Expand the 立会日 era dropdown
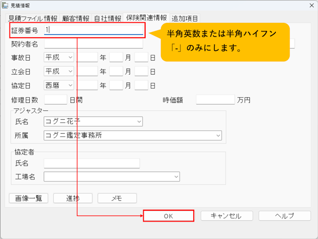 pyautogui.click(x=59, y=72)
